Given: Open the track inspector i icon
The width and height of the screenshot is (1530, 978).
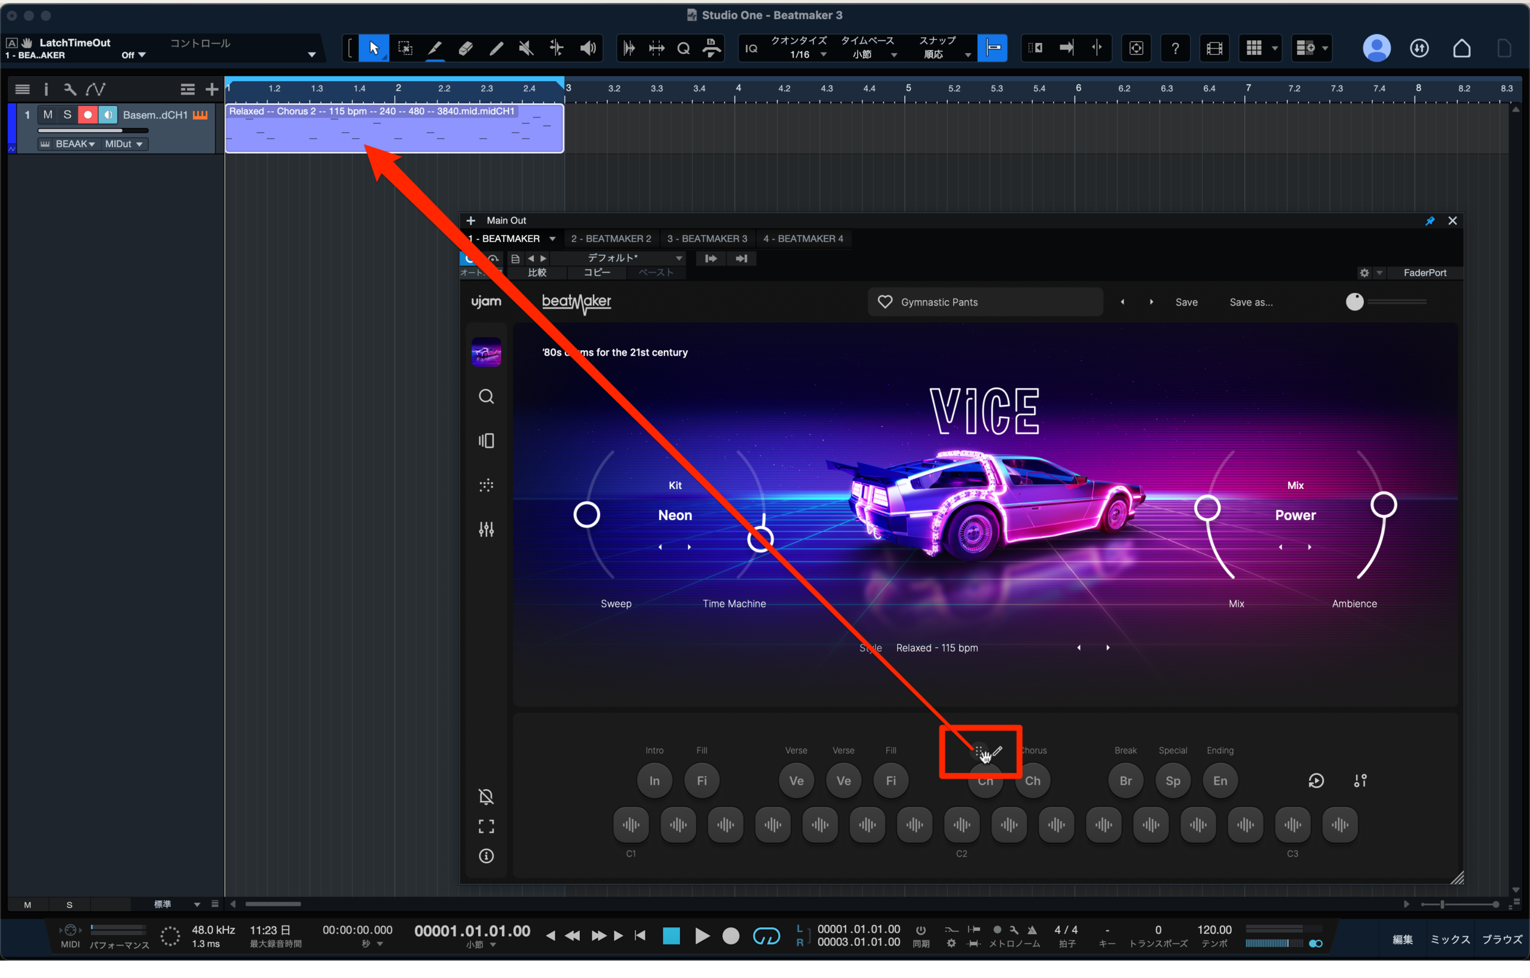Looking at the screenshot, I should point(46,90).
